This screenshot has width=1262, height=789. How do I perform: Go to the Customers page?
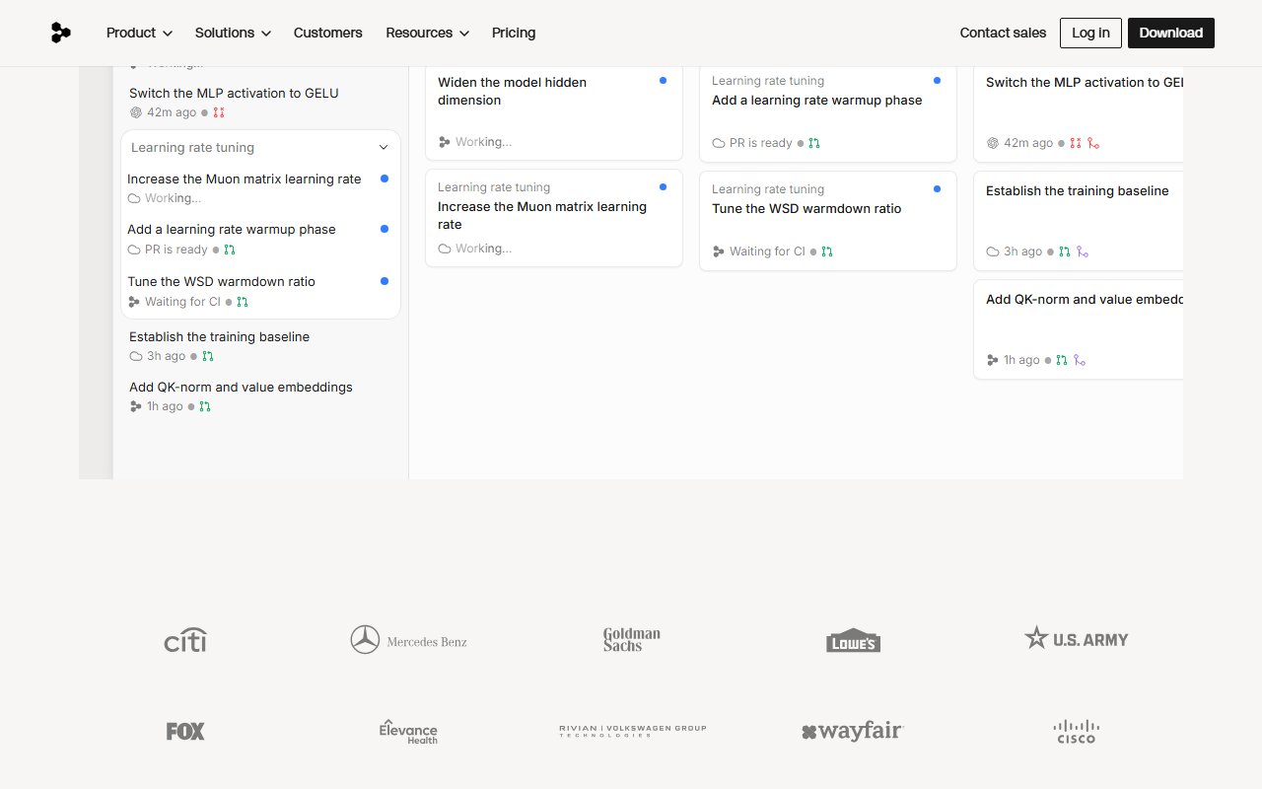point(328,33)
